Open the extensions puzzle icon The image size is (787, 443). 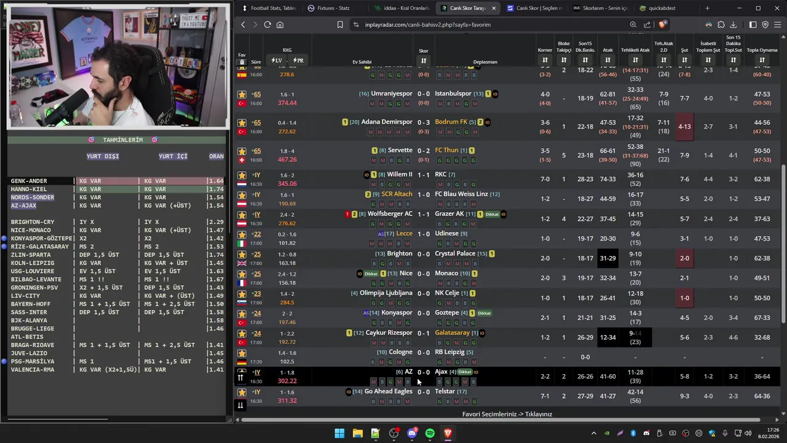tap(721, 25)
